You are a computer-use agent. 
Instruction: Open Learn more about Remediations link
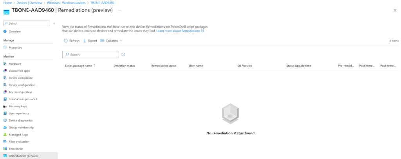click(x=180, y=31)
